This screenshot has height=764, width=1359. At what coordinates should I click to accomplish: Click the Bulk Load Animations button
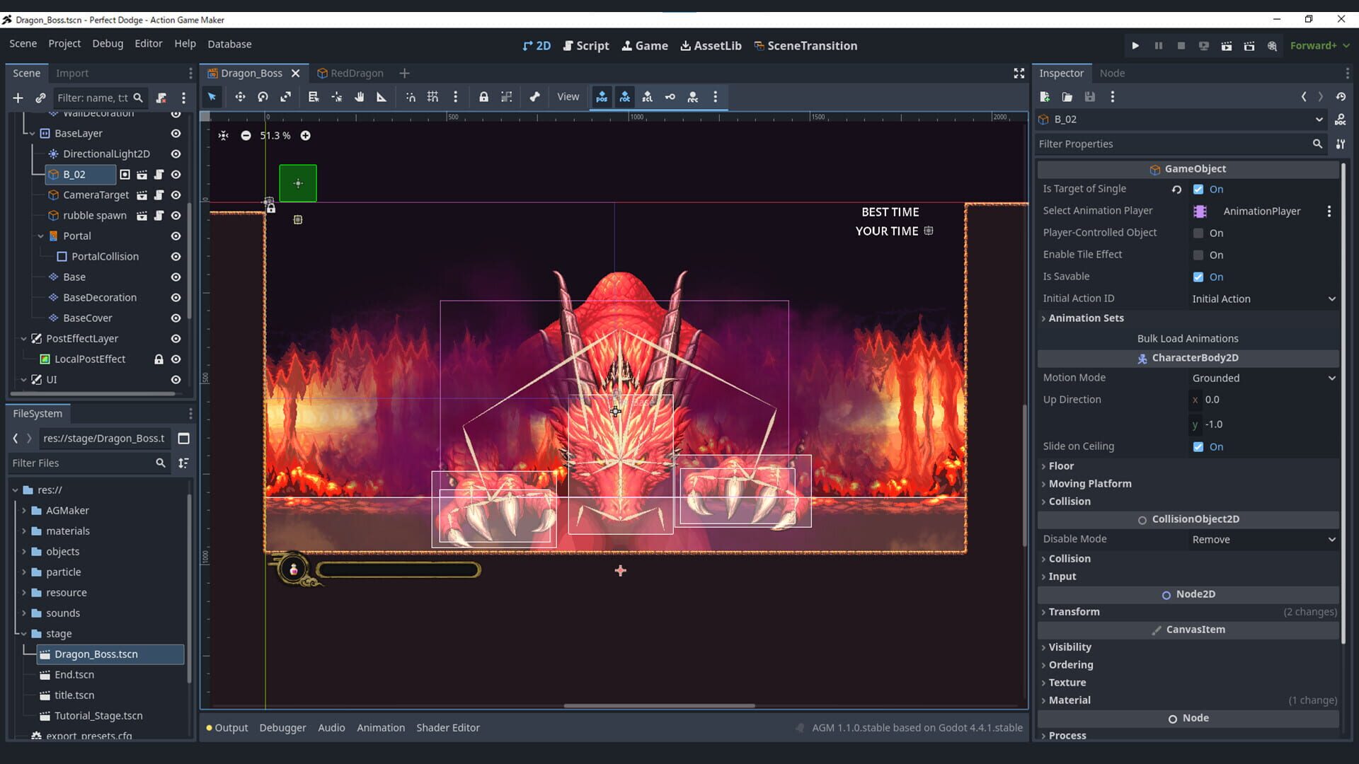1187,338
